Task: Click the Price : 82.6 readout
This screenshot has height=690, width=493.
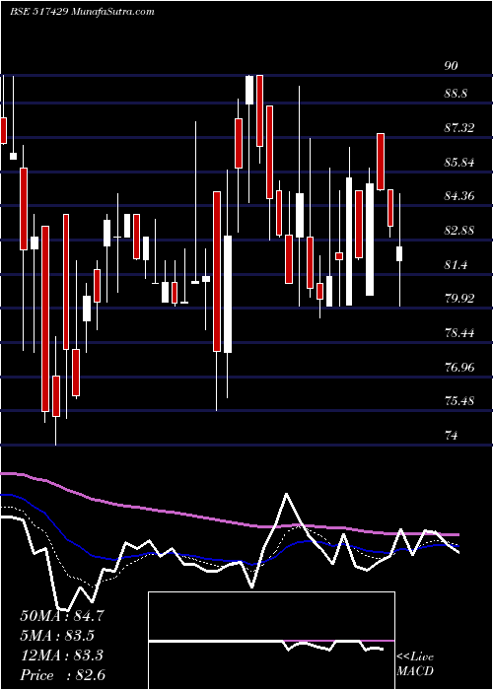Action: [62, 675]
